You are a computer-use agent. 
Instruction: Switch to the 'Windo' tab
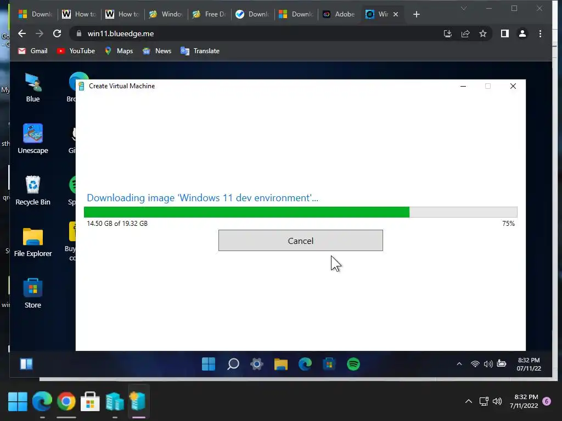[166, 14]
